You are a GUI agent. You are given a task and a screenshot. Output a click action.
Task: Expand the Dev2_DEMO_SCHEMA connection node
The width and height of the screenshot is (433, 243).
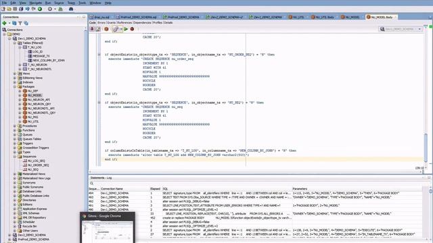point(9,236)
